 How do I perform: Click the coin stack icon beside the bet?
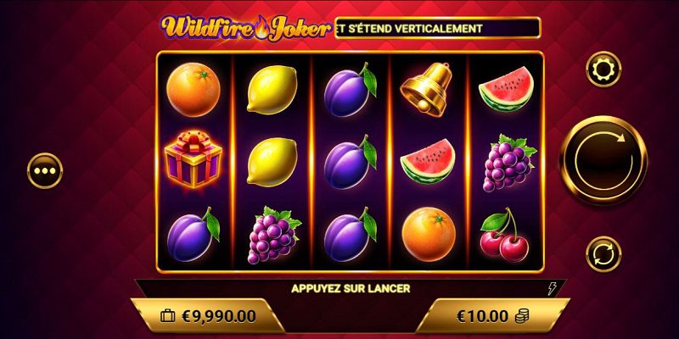[x=522, y=316]
